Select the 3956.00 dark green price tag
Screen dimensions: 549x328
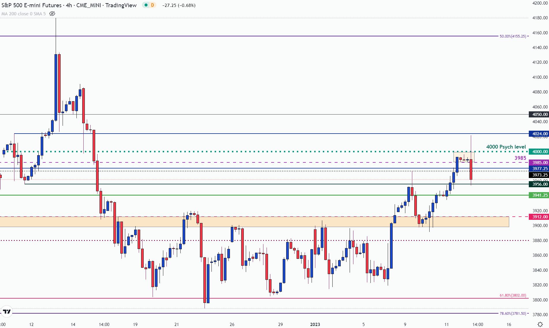539,184
